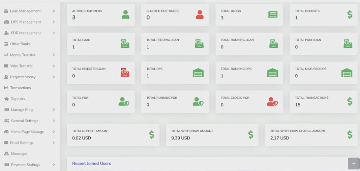Image resolution: width=360 pixels, height=171 pixels.
Task: Click the green person icon in Active Customers card
Action: pos(125,15)
